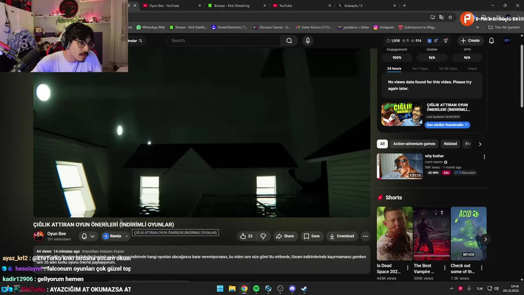Switch to 'Browse - Kick Streaming' tab
This screenshot has width=524, height=295.
click(x=237, y=6)
